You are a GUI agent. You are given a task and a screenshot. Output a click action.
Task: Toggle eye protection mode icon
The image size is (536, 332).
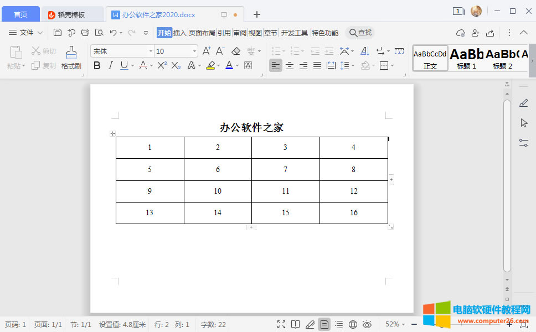[367, 324]
